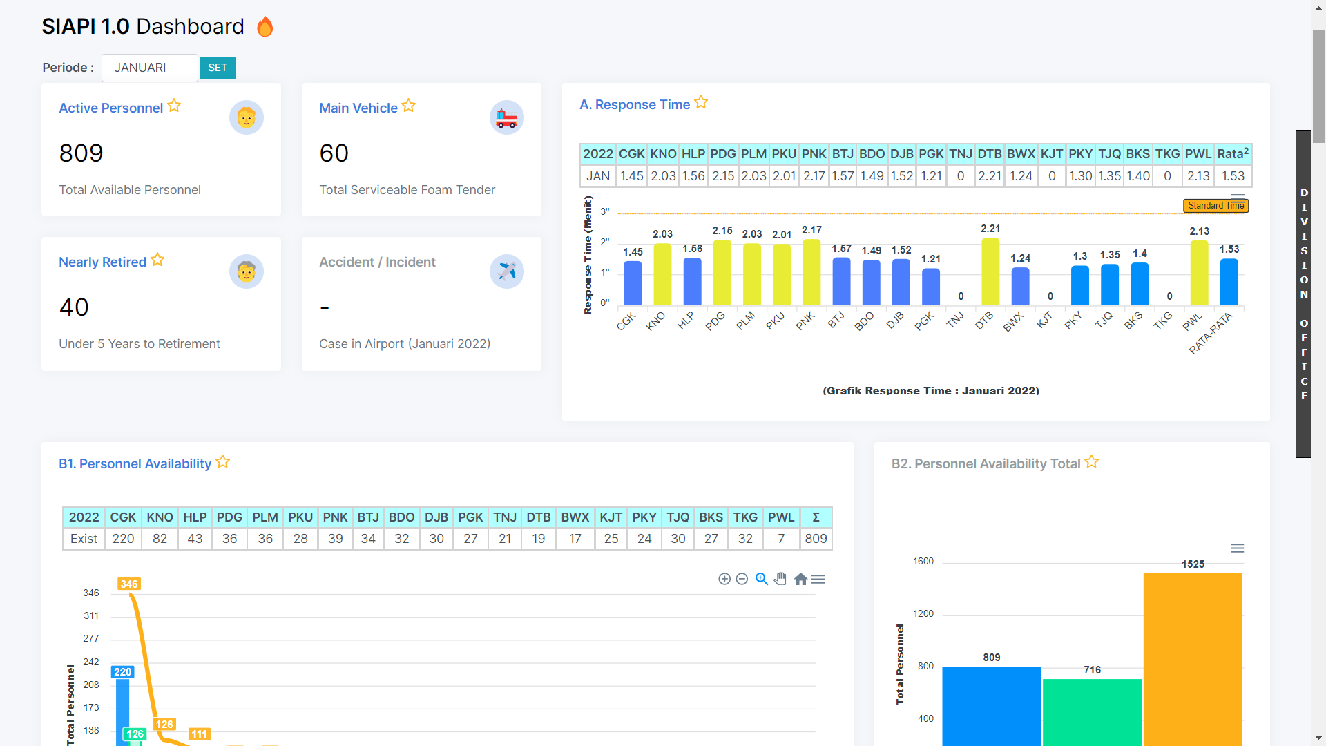Zoom in on the Personnel Availability chart
Image resolution: width=1326 pixels, height=746 pixels.
724,579
